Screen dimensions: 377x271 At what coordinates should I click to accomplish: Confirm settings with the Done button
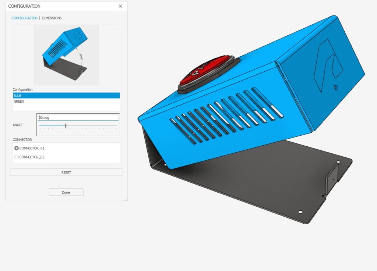66,192
